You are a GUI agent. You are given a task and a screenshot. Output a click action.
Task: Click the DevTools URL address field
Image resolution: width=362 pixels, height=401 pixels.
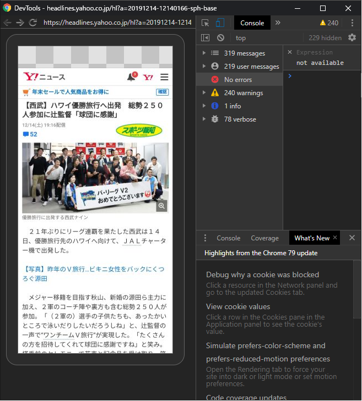(117, 23)
